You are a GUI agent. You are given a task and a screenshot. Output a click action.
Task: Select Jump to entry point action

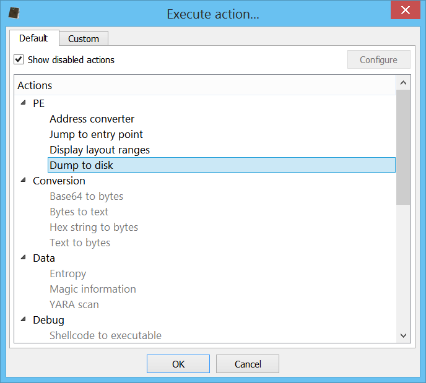point(96,134)
